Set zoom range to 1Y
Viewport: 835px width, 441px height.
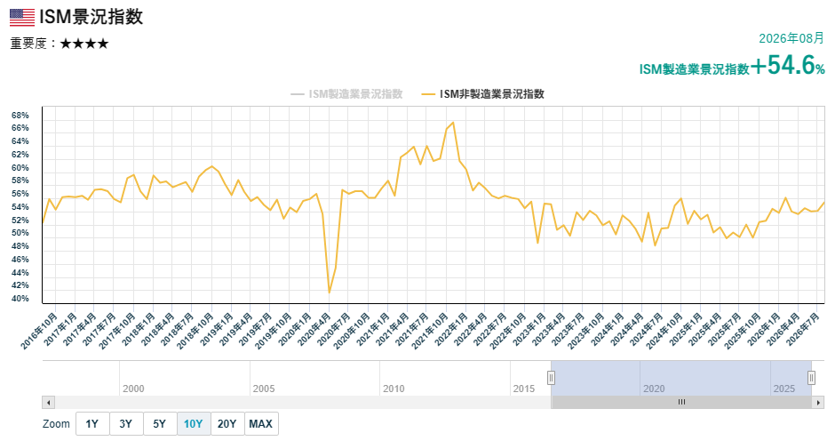92,424
